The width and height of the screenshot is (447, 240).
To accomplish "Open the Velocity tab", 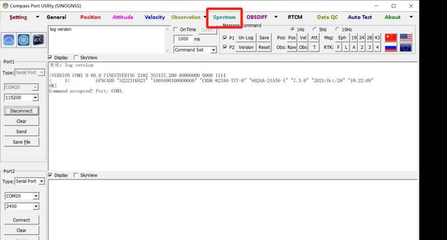I will (155, 17).
